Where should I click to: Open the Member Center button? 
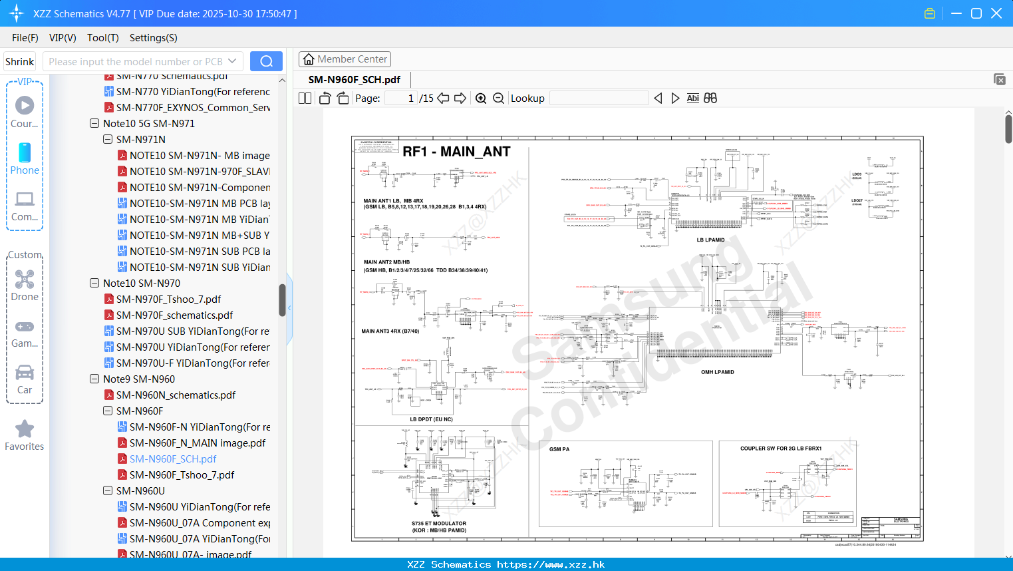[345, 59]
